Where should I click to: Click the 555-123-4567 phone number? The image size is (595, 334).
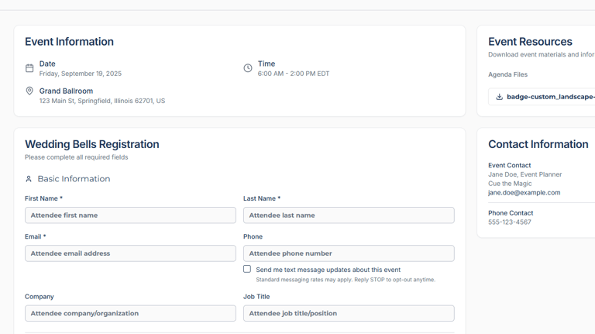click(x=509, y=222)
